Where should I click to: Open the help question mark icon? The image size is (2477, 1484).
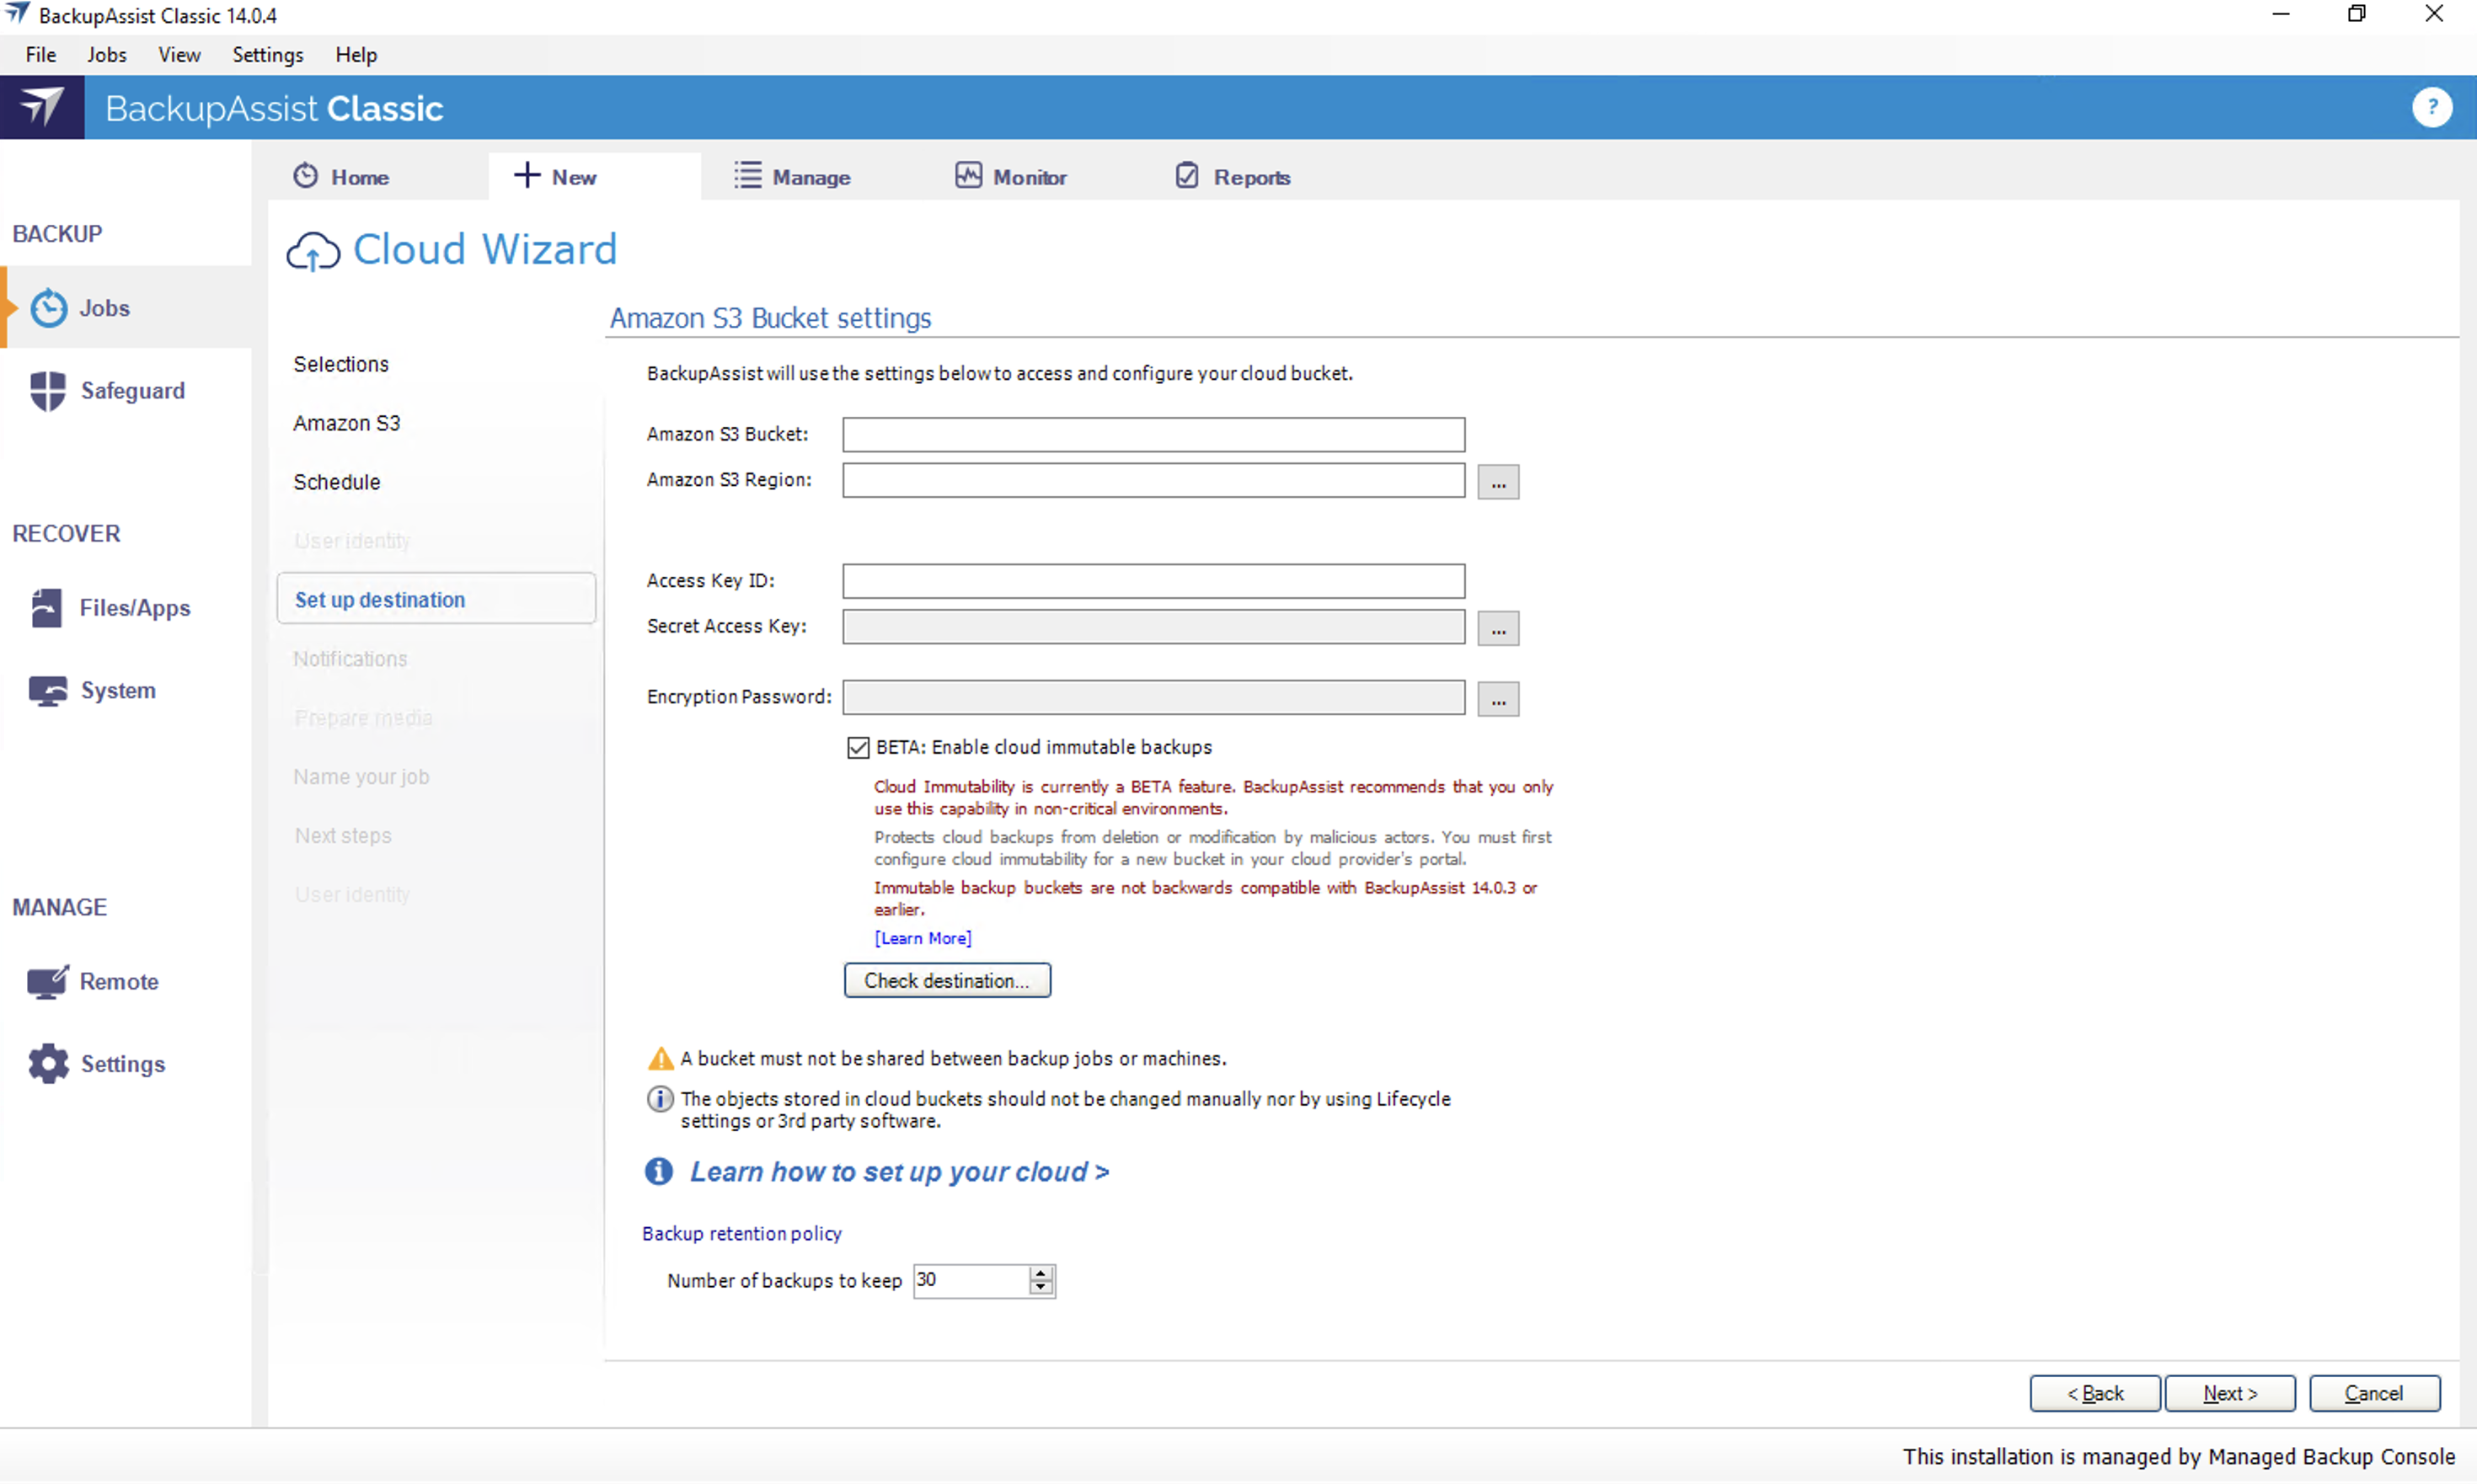coord(2431,107)
